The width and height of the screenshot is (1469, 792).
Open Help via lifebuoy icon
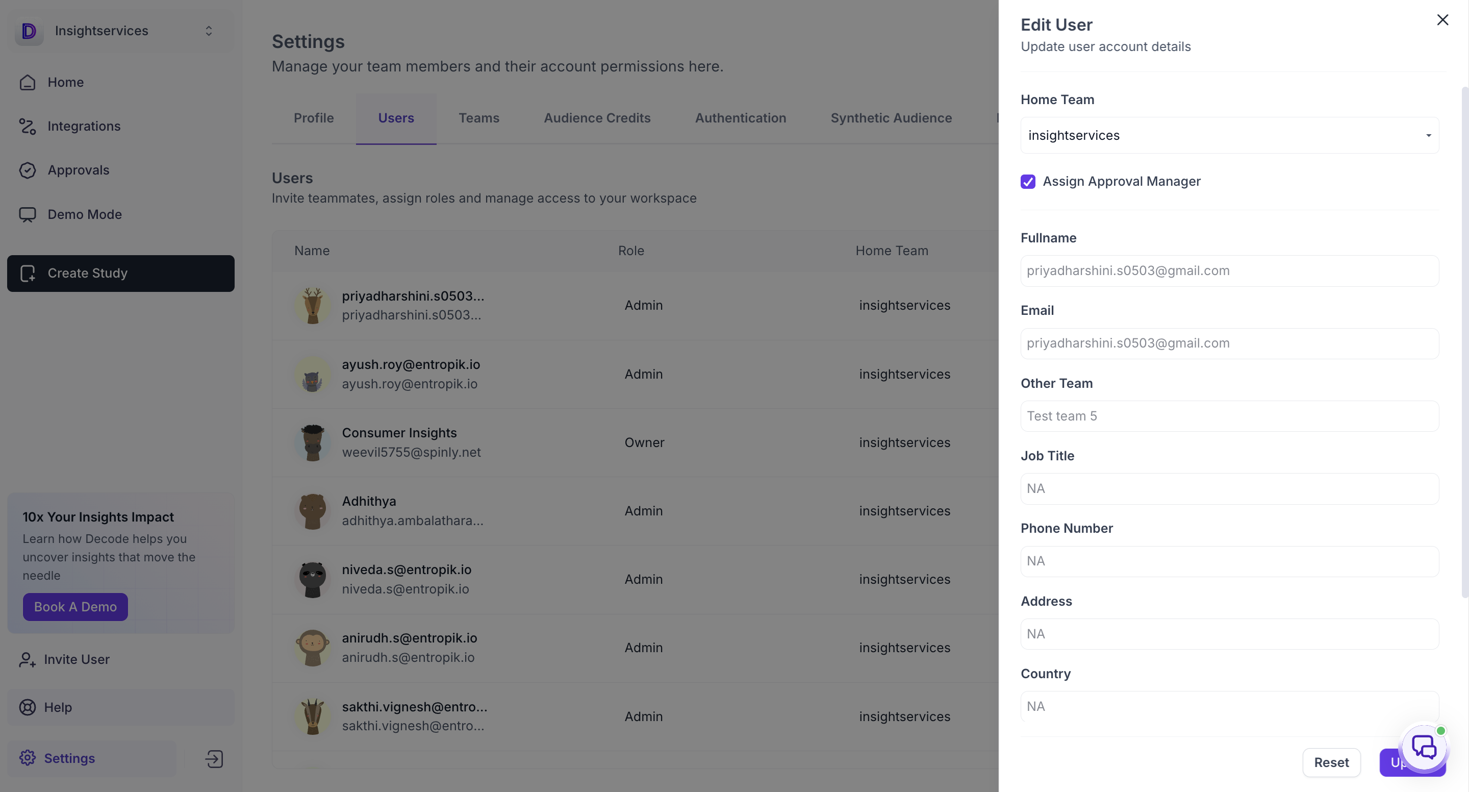click(x=28, y=708)
